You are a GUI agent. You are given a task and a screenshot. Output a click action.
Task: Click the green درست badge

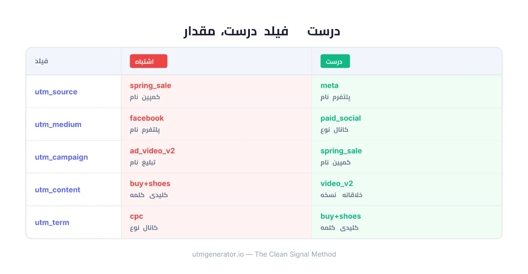335,61
